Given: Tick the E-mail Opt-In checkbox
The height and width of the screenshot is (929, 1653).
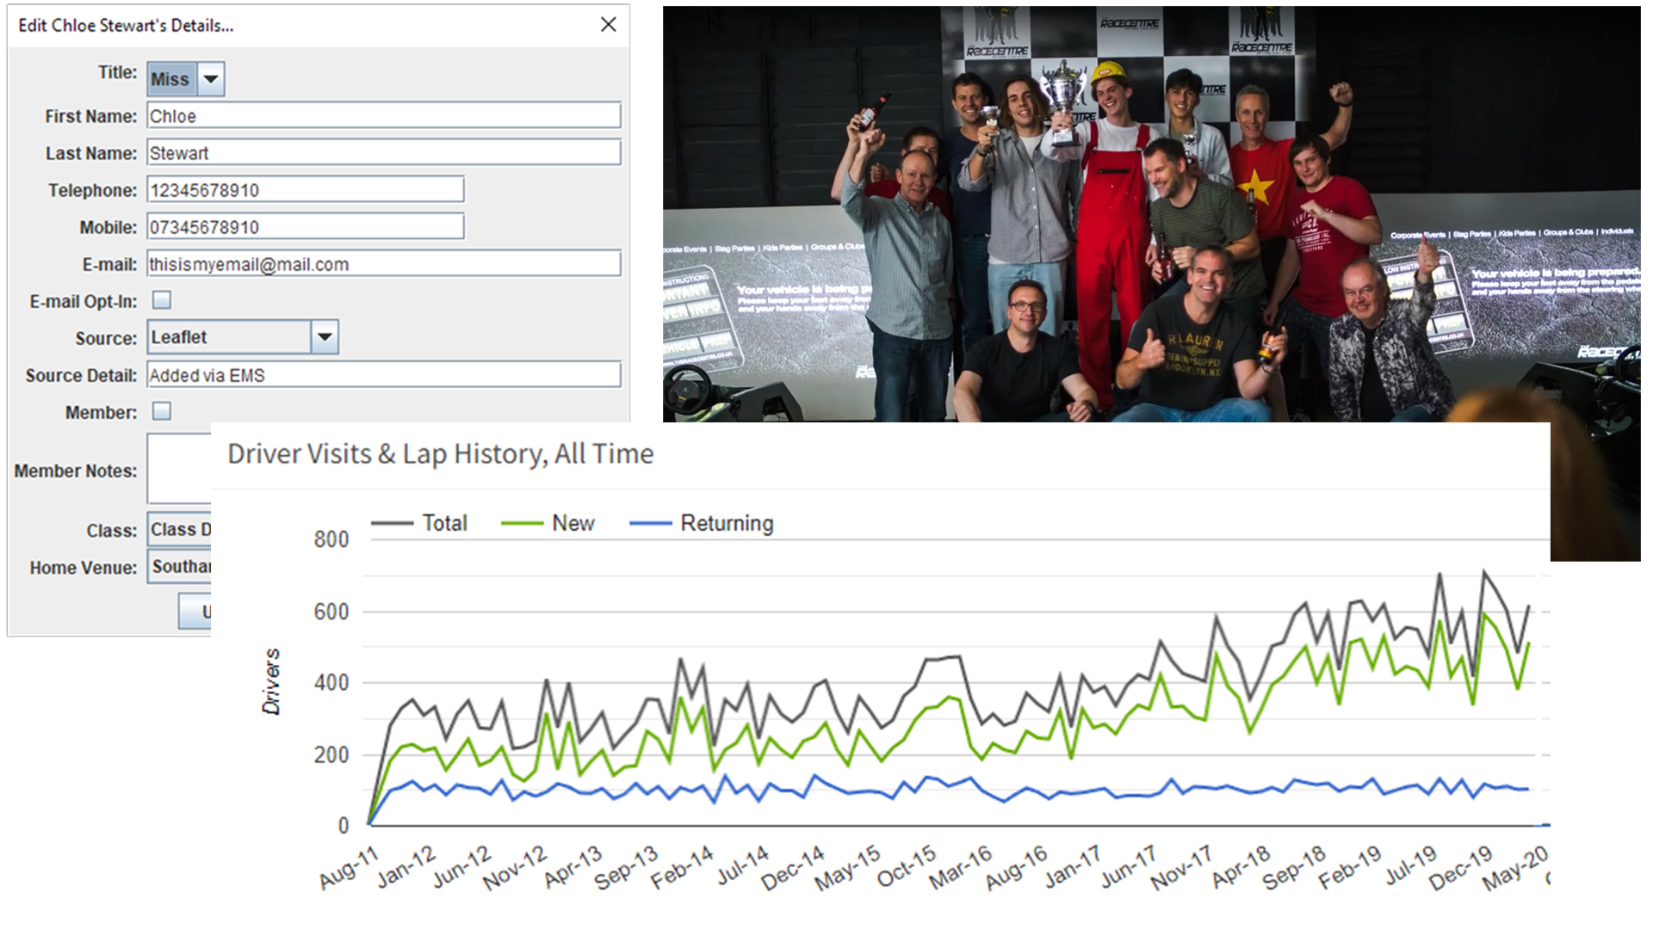Looking at the screenshot, I should 162,300.
